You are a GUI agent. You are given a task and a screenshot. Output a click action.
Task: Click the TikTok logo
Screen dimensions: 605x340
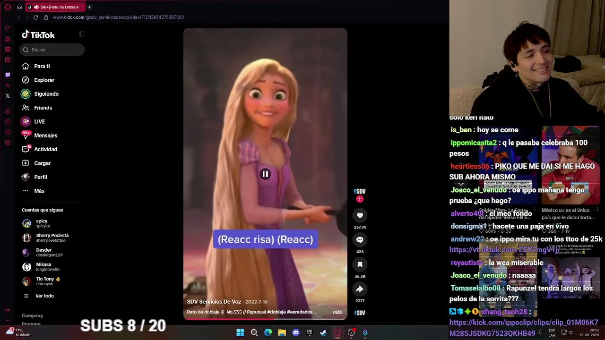(38, 34)
